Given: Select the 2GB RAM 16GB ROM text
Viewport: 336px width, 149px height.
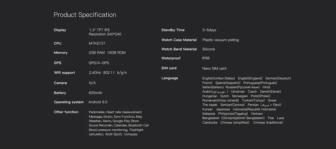Looking at the screenshot, I should [107, 53].
